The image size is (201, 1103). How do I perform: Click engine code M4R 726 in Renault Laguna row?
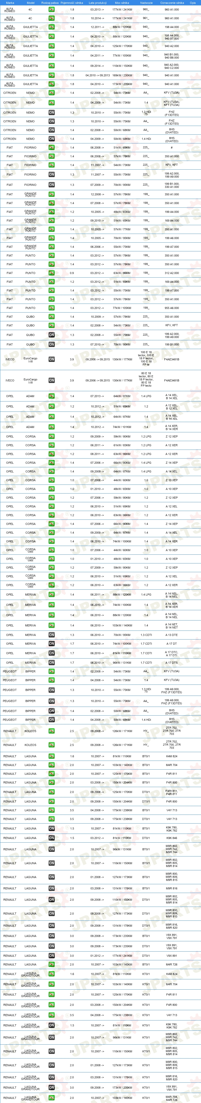click(172, 965)
